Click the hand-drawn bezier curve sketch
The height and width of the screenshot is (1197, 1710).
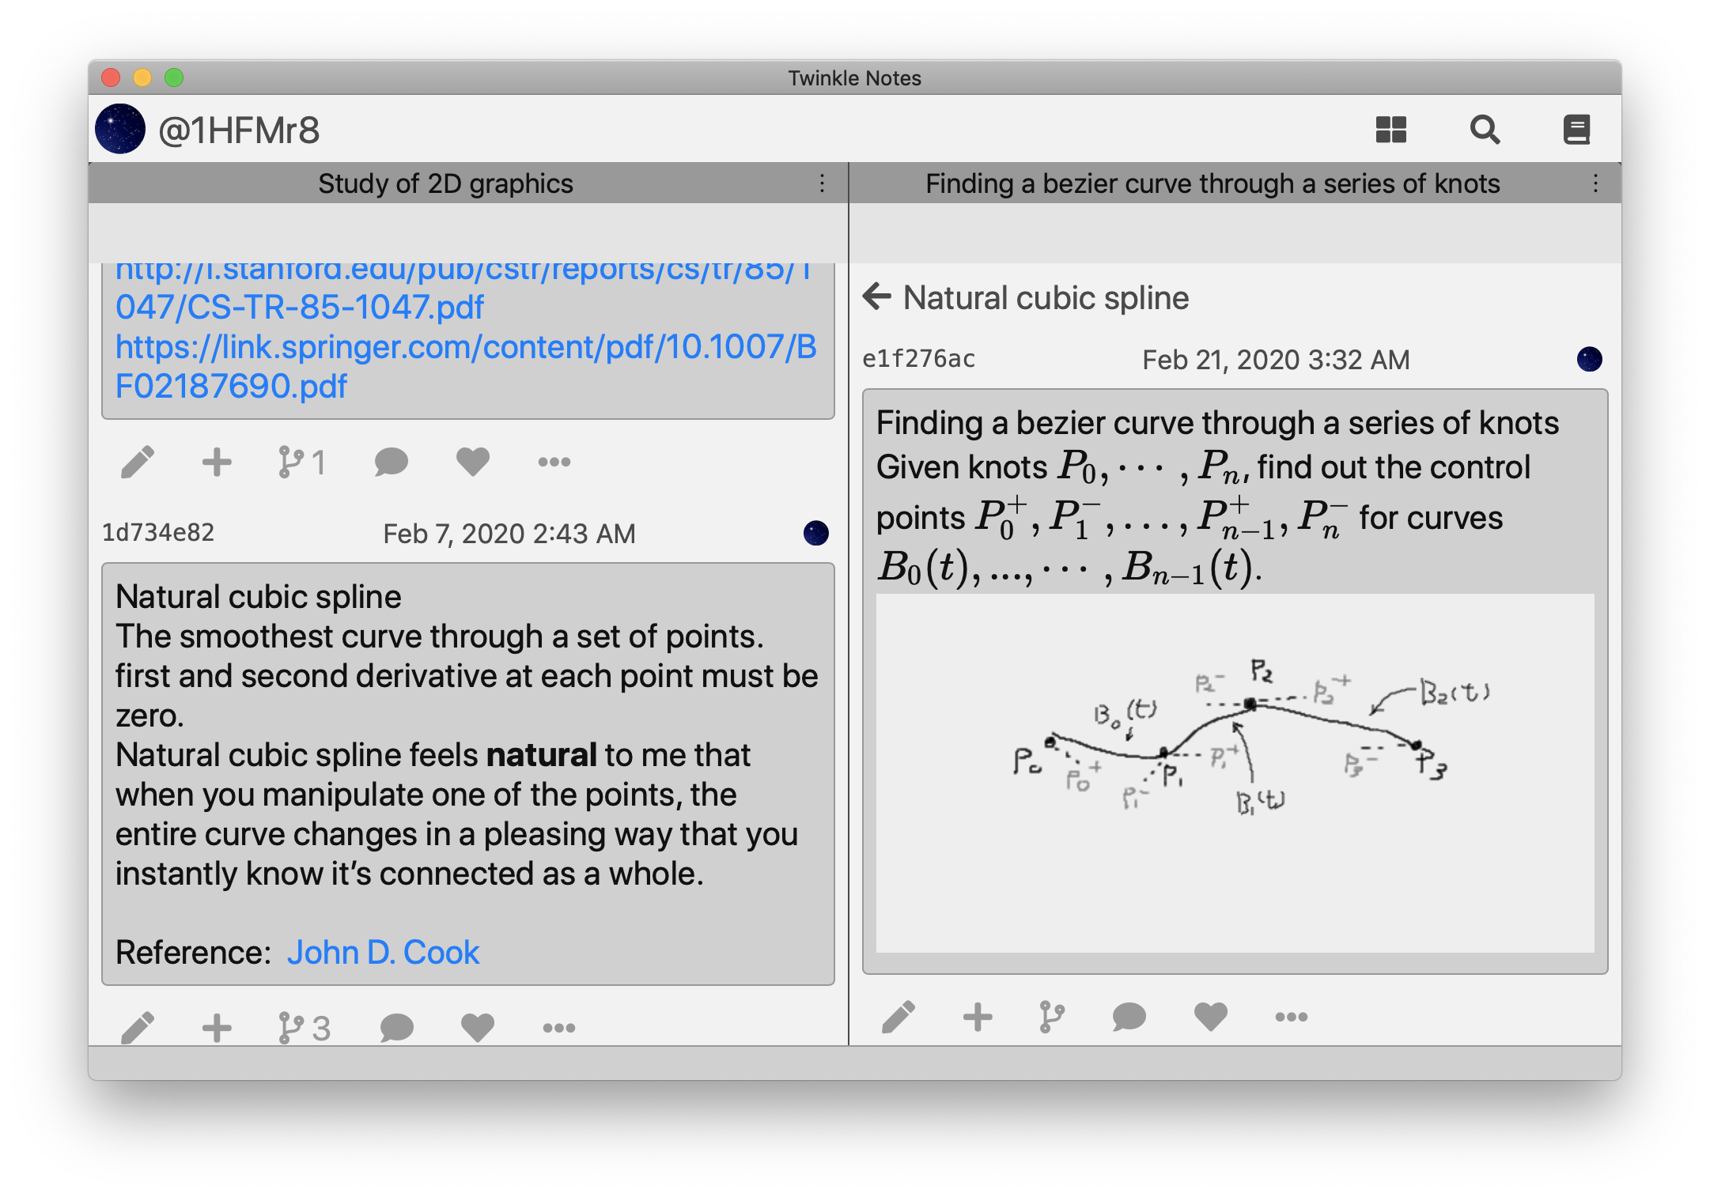coord(1235,772)
